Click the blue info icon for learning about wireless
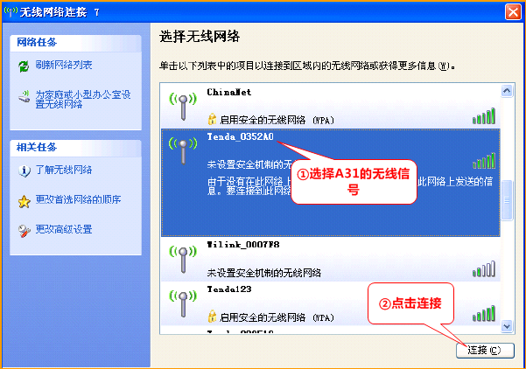526x369 pixels. pyautogui.click(x=24, y=170)
